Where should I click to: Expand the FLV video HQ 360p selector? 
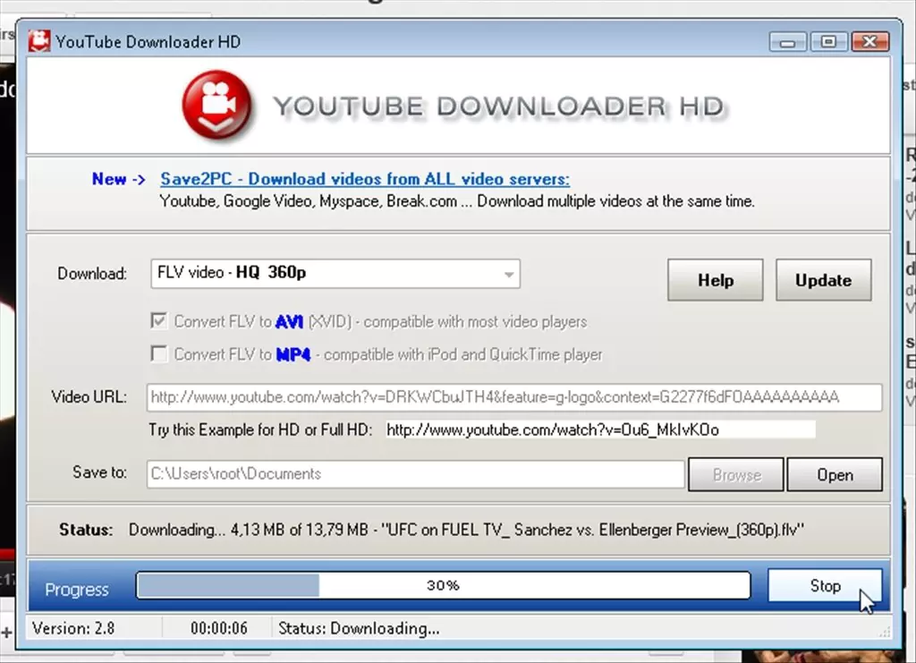(335, 274)
